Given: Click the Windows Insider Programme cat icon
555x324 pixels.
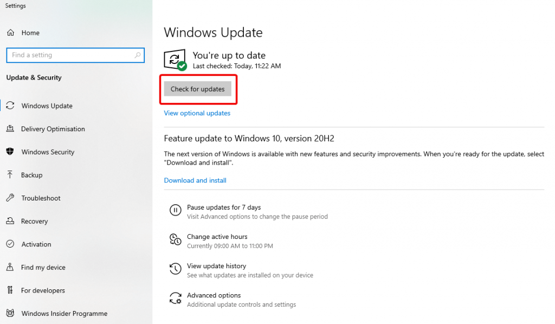Looking at the screenshot, I should 10,313.
